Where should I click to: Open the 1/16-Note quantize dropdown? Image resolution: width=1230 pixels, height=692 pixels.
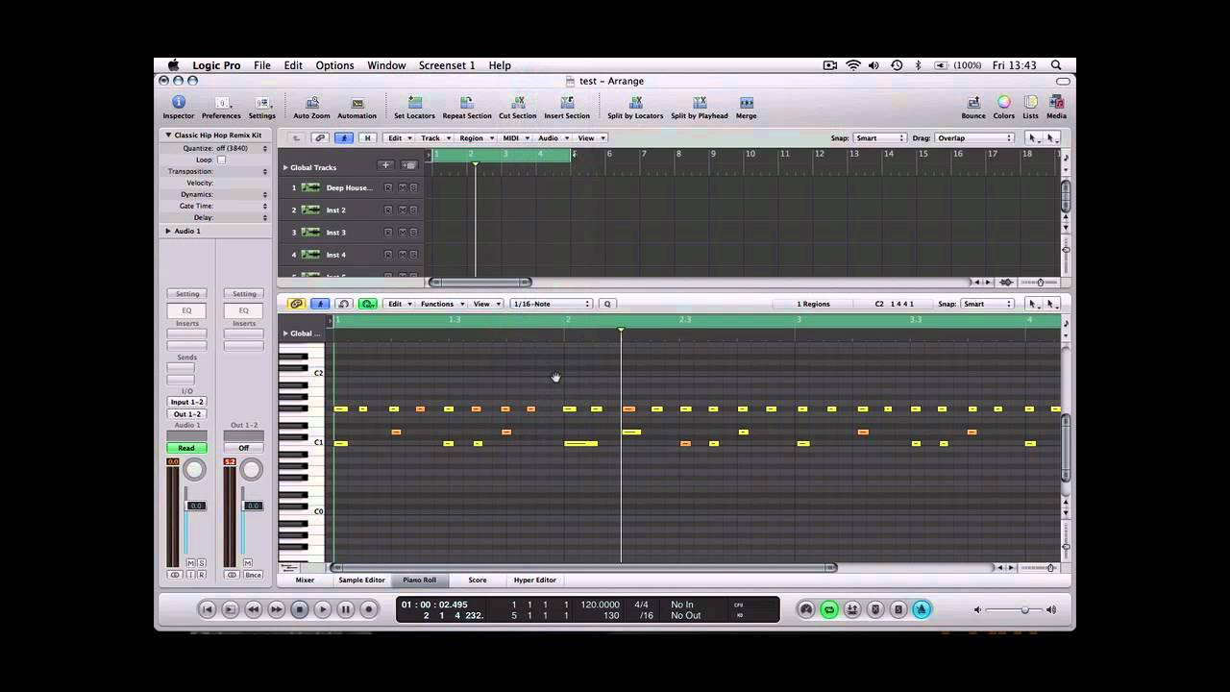(551, 304)
